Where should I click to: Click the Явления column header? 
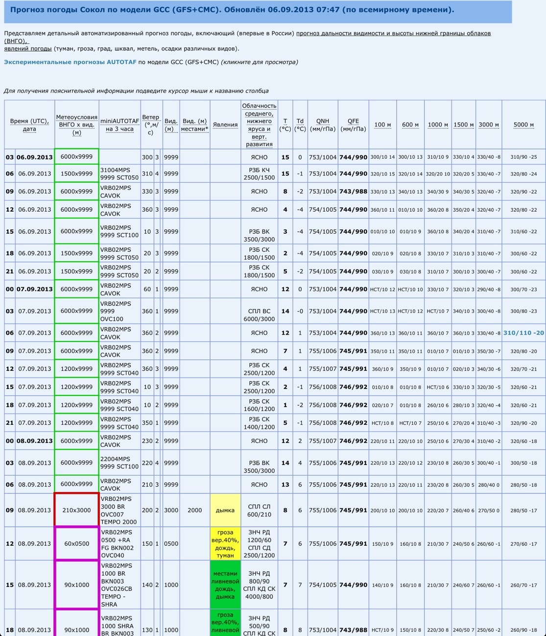click(x=225, y=124)
